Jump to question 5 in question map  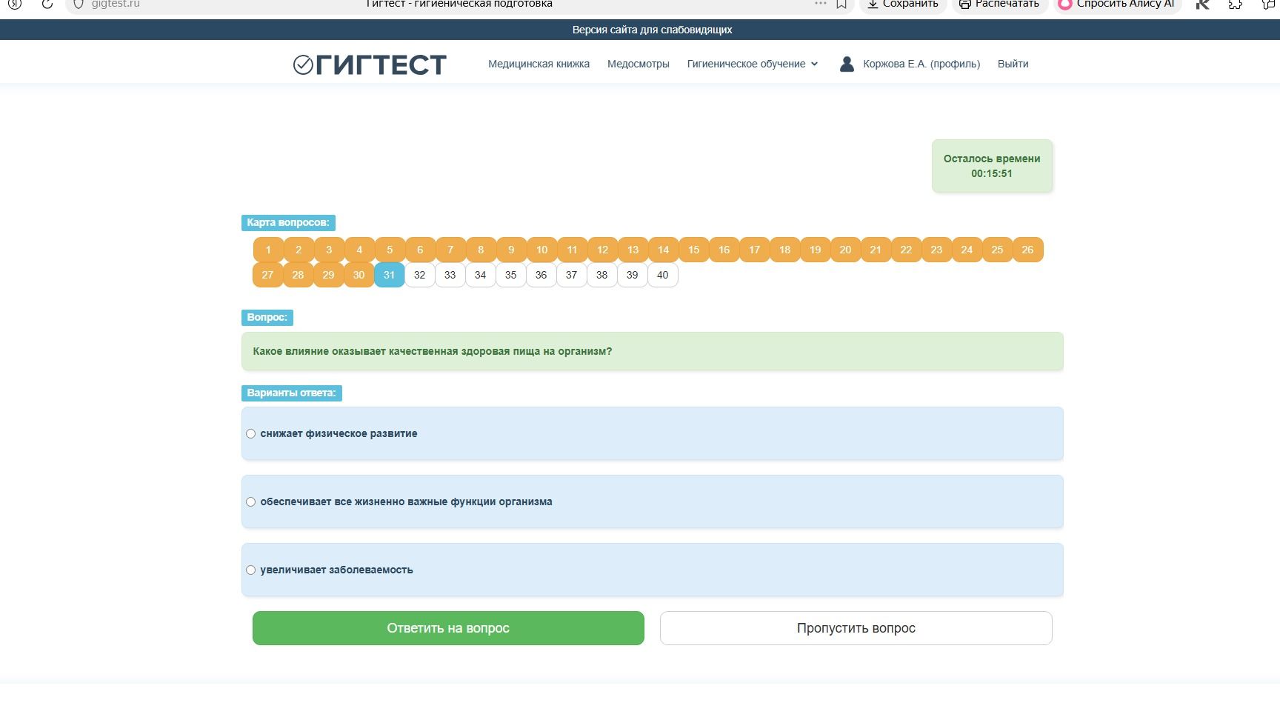coord(390,250)
